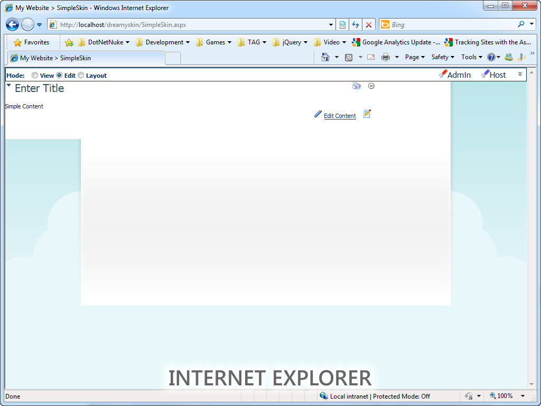
Task: Open the Host menu in the control panel
Action: click(x=494, y=75)
